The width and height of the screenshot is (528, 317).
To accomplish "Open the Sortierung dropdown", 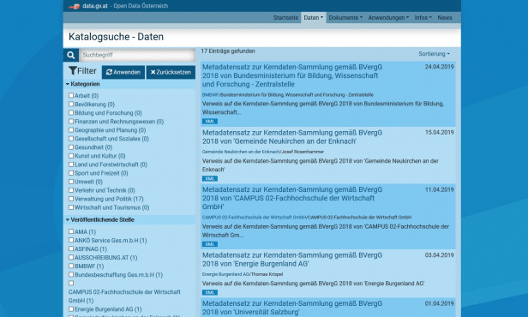I will 434,54.
